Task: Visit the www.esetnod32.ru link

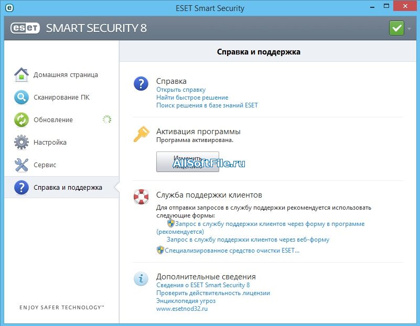Action: (182, 309)
